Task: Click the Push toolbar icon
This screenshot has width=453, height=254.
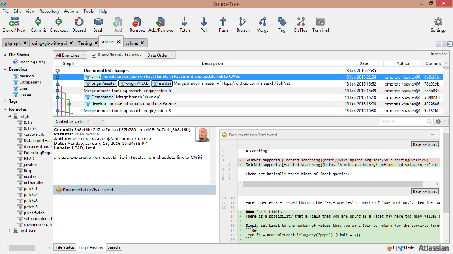Action: 223,25
